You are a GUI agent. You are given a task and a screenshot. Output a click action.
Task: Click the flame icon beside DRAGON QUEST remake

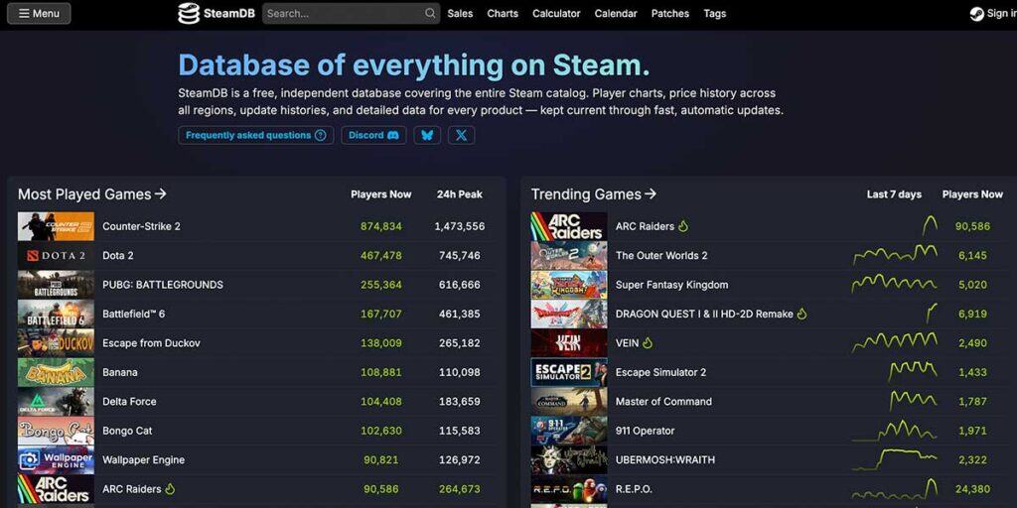click(801, 314)
